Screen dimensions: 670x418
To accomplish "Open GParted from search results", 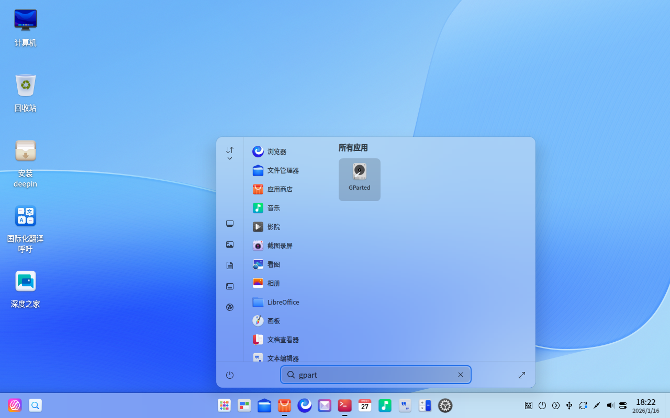I will [x=359, y=179].
